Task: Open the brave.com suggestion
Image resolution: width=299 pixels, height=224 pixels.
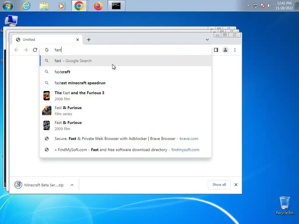Action: 126,139
